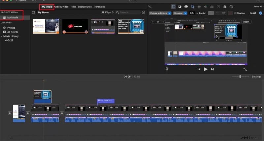
Task: Collapse the iMovie Library tree
Action: pos(1,36)
